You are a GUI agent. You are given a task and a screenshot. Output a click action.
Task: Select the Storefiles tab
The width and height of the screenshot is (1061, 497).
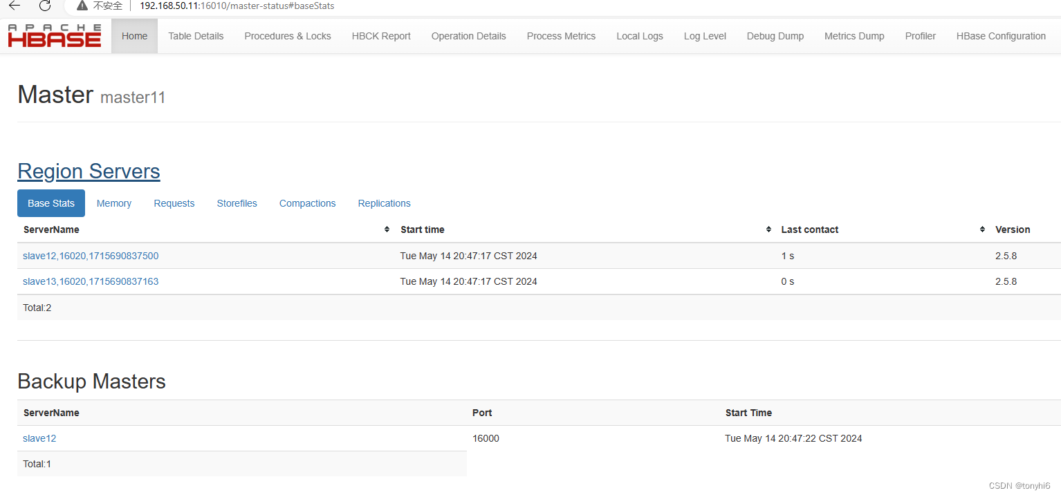tap(237, 203)
